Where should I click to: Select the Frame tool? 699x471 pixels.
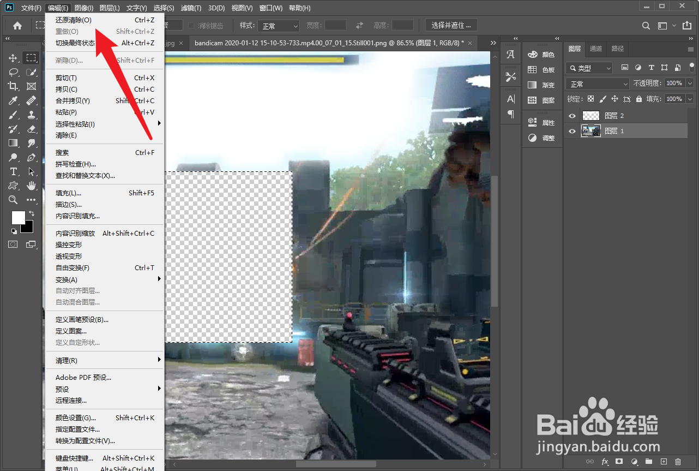31,86
